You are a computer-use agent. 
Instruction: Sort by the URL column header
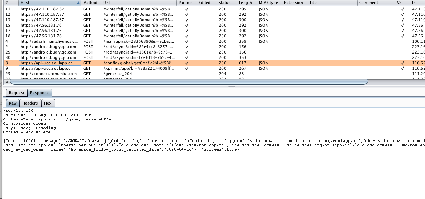[139, 3]
